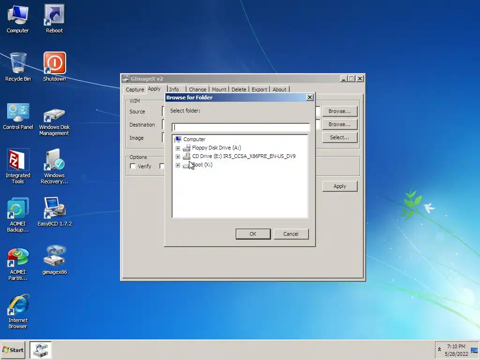The image size is (480, 360).
Task: Select the EasyBCD 1.7.2 shortcut
Action: pyautogui.click(x=54, y=212)
